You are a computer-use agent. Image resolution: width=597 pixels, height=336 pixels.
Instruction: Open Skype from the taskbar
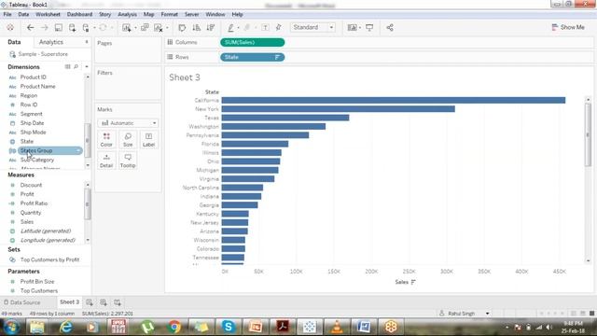coord(229,327)
